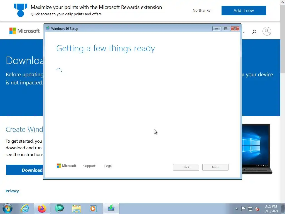The width and height of the screenshot is (285, 214).
Task: Click the network status tray icon
Action: tap(250, 209)
